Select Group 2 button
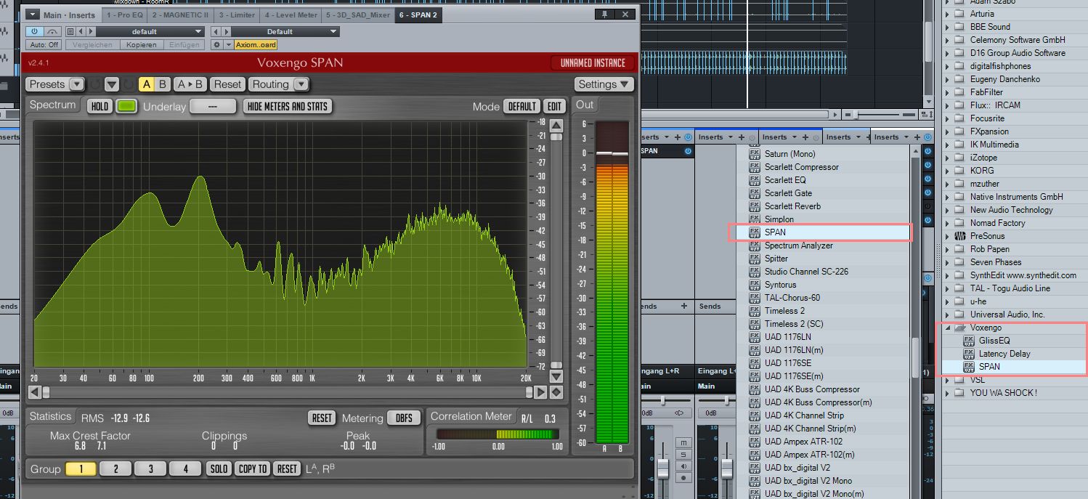Image resolution: width=1088 pixels, height=499 pixels. tap(115, 468)
